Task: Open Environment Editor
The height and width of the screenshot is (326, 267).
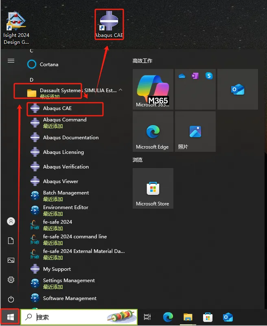Action: (x=76, y=210)
